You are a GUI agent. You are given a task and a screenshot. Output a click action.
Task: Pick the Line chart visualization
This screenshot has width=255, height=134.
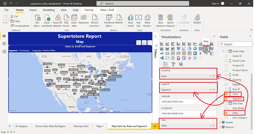pos(195,44)
